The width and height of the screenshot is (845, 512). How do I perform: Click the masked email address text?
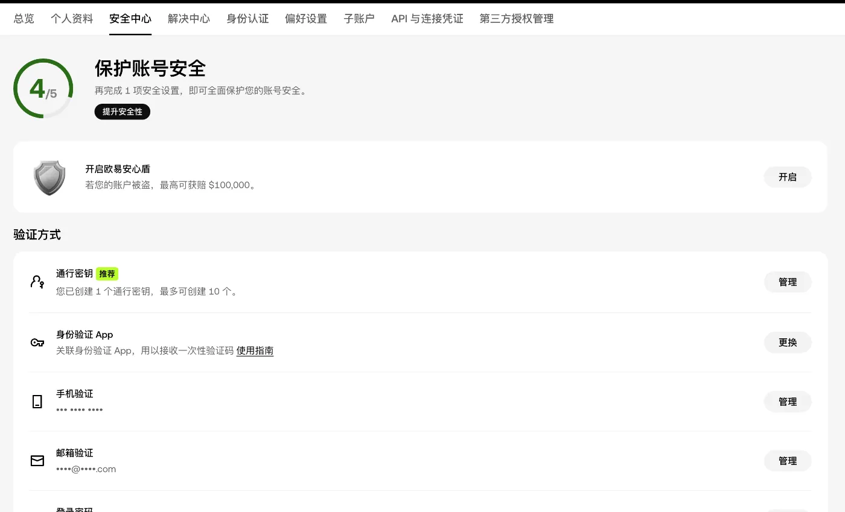86,469
